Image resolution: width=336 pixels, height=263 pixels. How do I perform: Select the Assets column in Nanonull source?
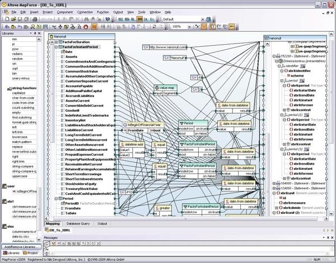(71, 57)
